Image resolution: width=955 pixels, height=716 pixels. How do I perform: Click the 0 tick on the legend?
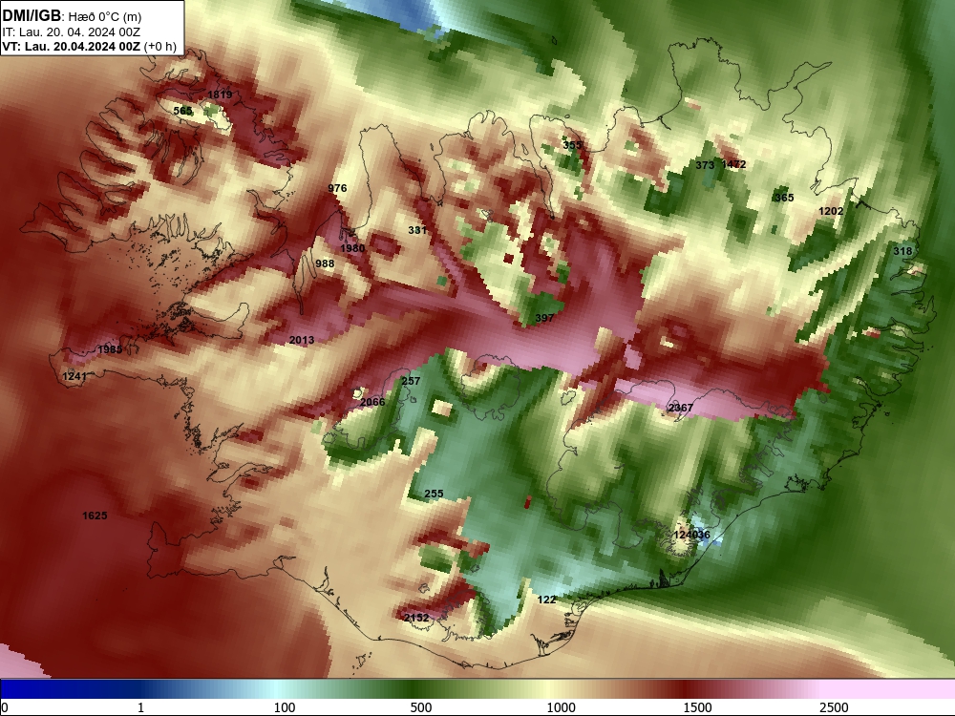[x=5, y=707]
